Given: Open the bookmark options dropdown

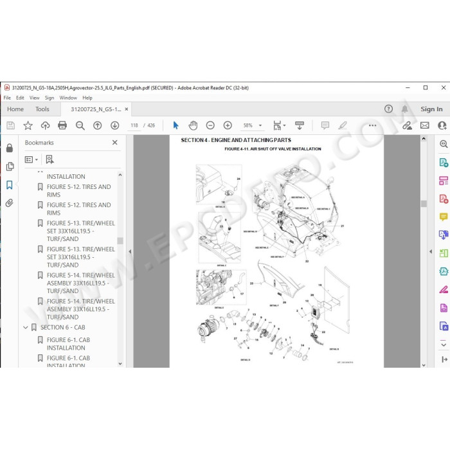Looking at the screenshot, I should [x=32, y=159].
